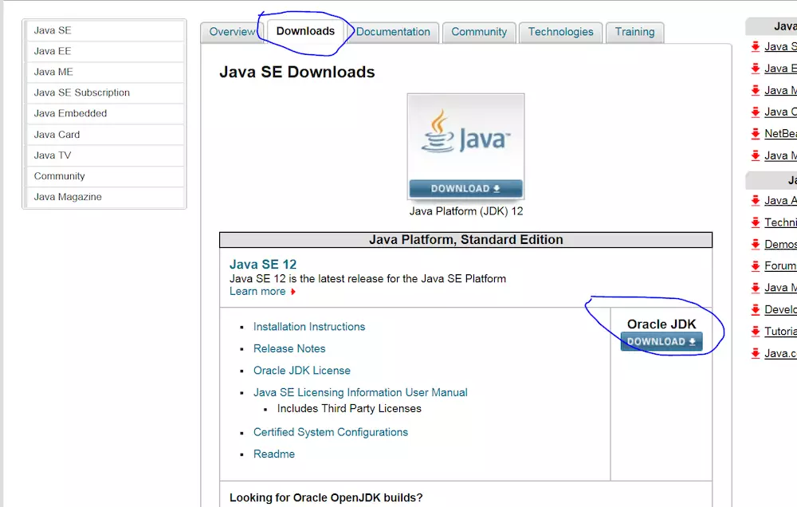Open the Java SE 12 heading link
This screenshot has width=797, height=507.
(x=263, y=265)
